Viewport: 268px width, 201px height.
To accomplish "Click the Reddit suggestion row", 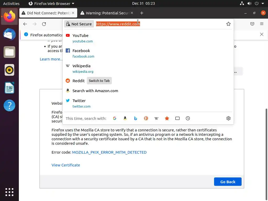I will point(148,81).
